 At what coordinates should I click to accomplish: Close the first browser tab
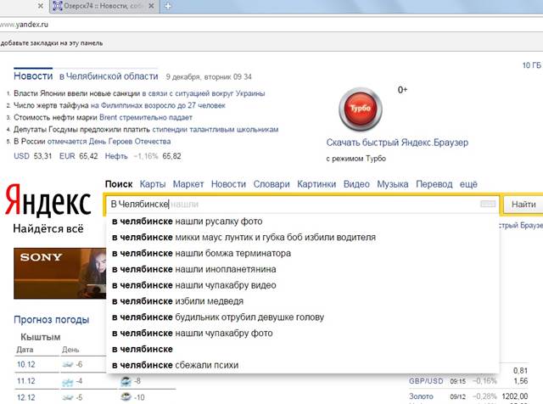(41, 6)
